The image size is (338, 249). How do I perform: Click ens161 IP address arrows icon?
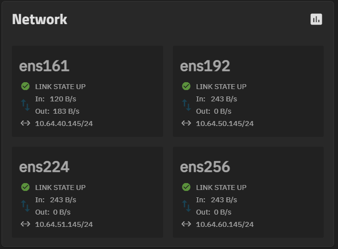point(26,123)
